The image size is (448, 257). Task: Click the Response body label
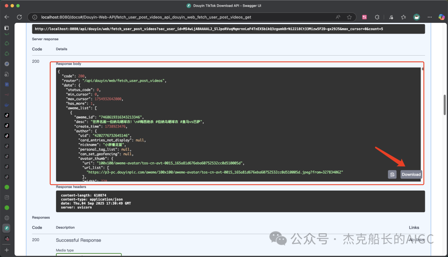click(68, 64)
